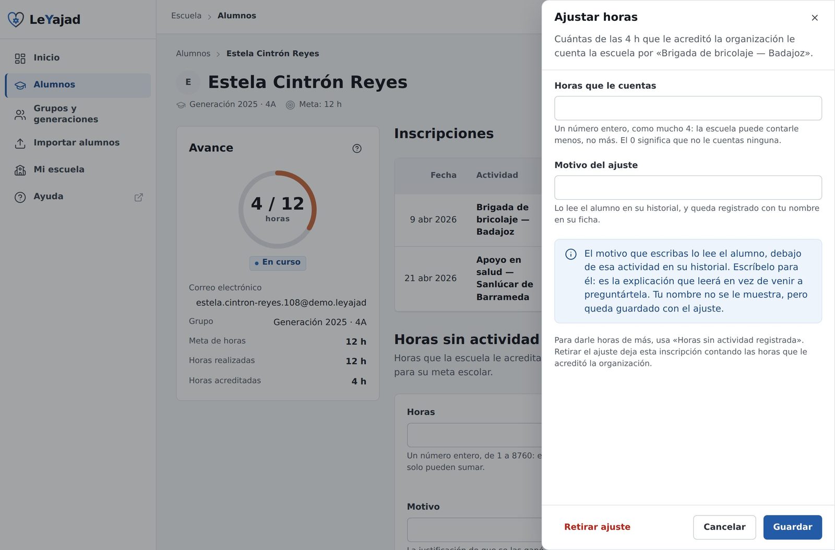Viewport: 835px width, 550px height.
Task: Click Alumnos breadcrumb above student name
Action: 193,53
